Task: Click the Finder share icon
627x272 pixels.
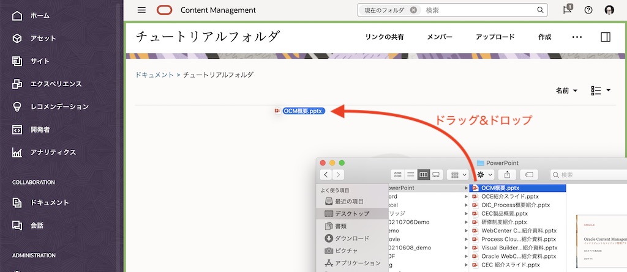Action: click(x=507, y=175)
